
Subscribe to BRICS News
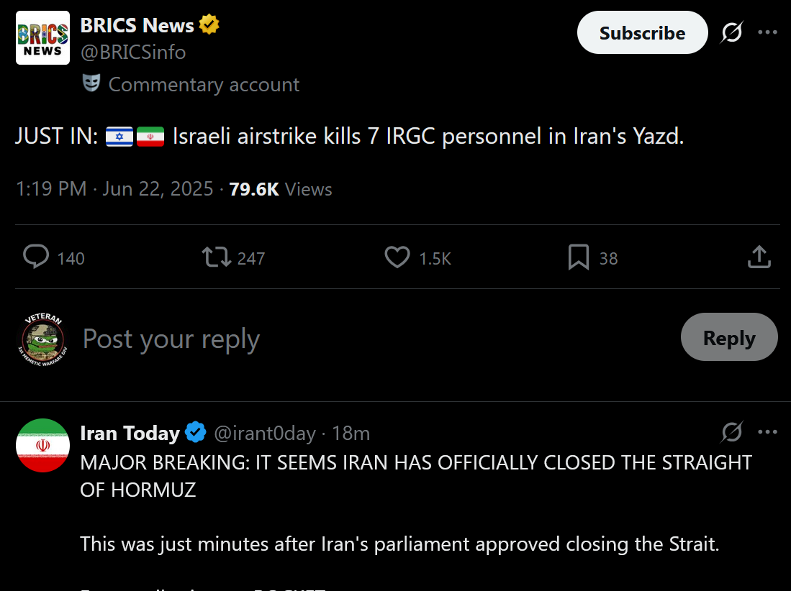pos(642,33)
